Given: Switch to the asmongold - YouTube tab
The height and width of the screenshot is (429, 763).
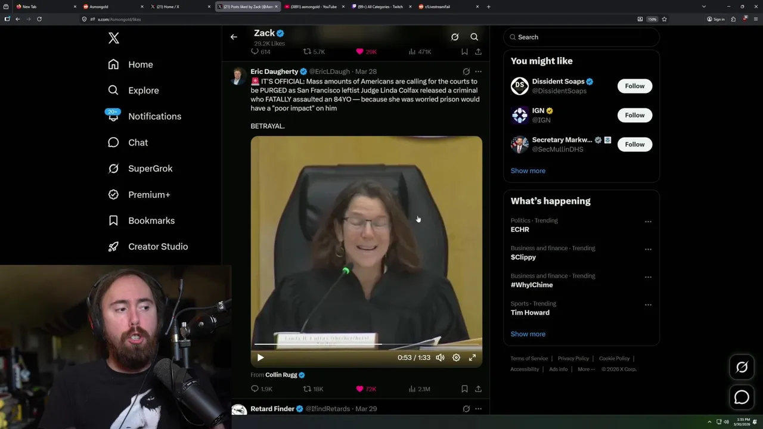Looking at the screenshot, I should (314, 7).
